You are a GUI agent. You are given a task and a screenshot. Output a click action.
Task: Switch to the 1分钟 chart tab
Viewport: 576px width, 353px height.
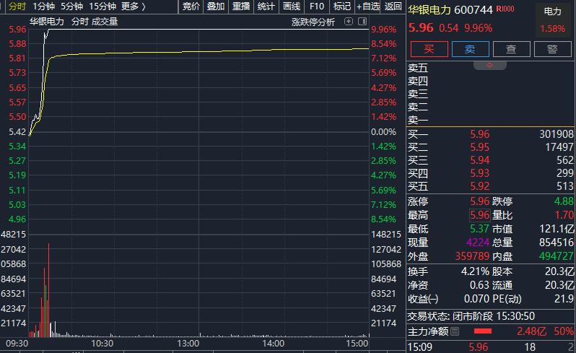43,6
